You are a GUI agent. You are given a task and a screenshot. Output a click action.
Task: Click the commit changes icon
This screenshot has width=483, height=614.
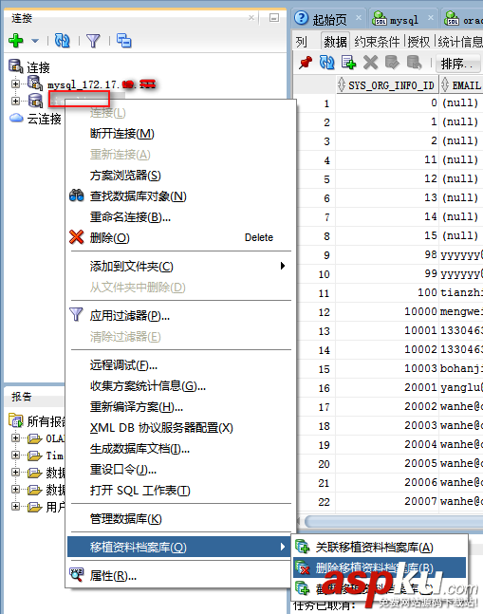tap(392, 63)
